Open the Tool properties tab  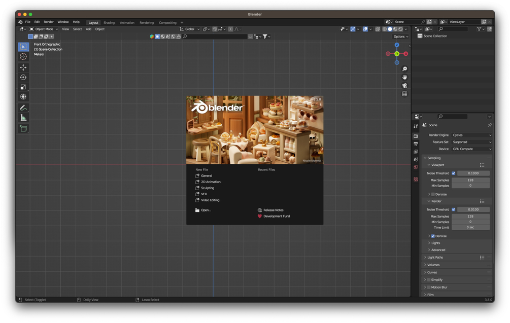tap(416, 126)
